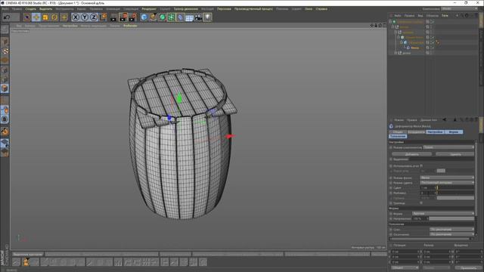The width and height of the screenshot is (484, 272).
Task: Add a camera object
Action: pyautogui.click(x=198, y=17)
